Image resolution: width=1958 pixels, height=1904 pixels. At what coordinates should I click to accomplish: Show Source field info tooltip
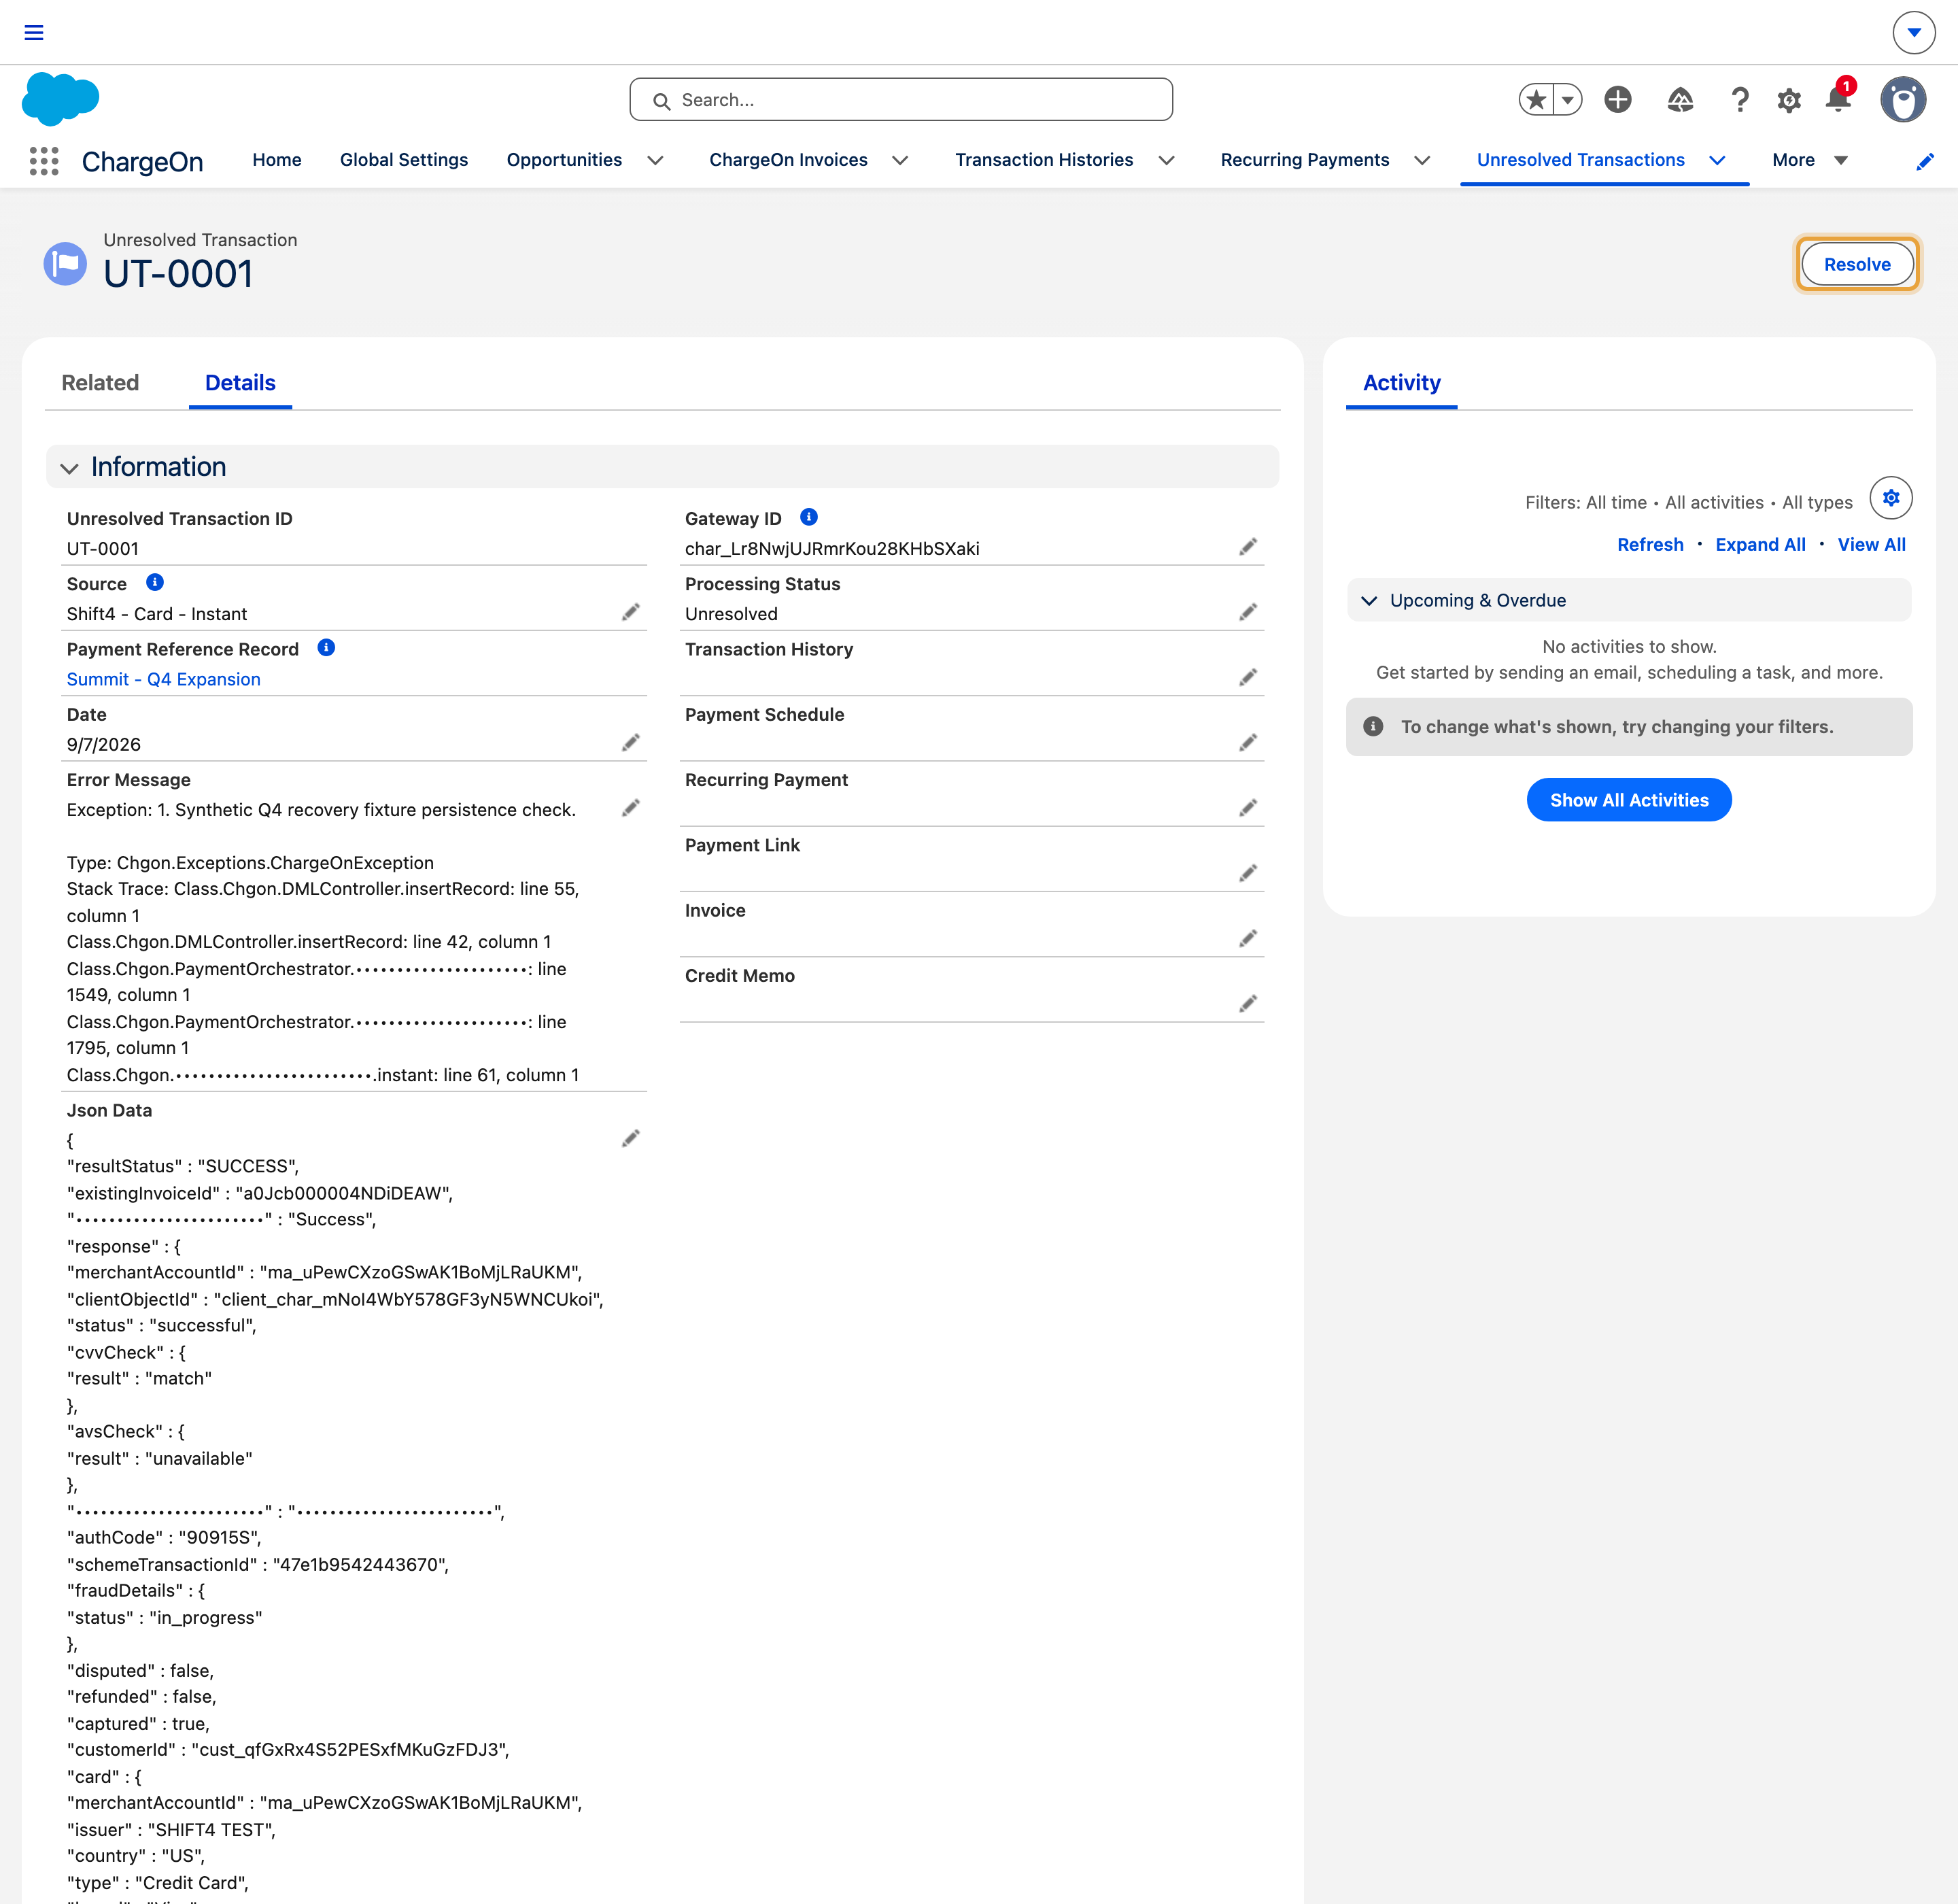(x=155, y=582)
